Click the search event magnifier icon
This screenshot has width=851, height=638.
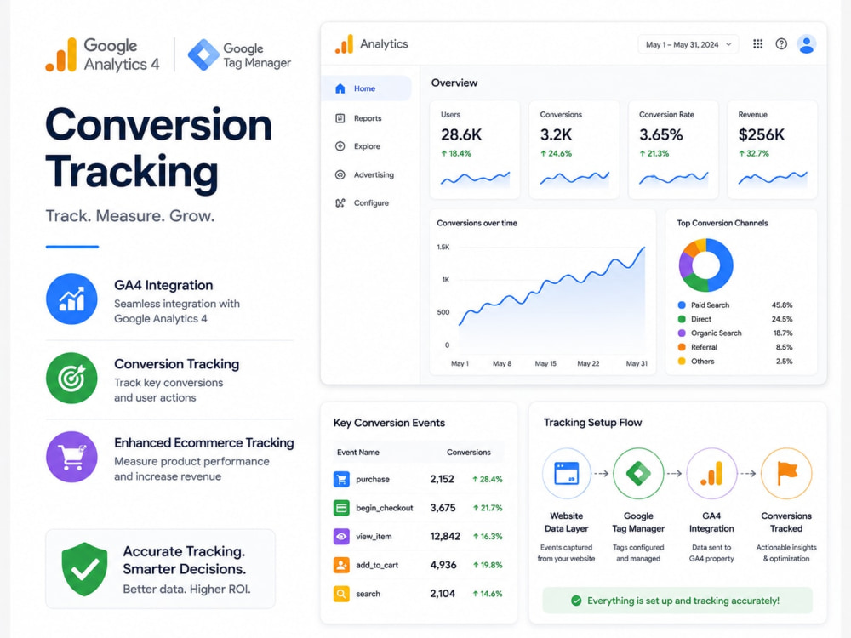coord(341,594)
